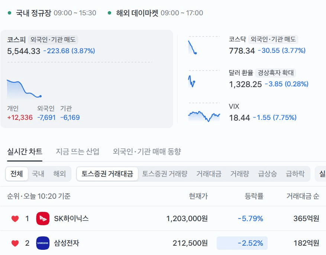
Task: Select the 국내 market filter
Action: point(38,173)
